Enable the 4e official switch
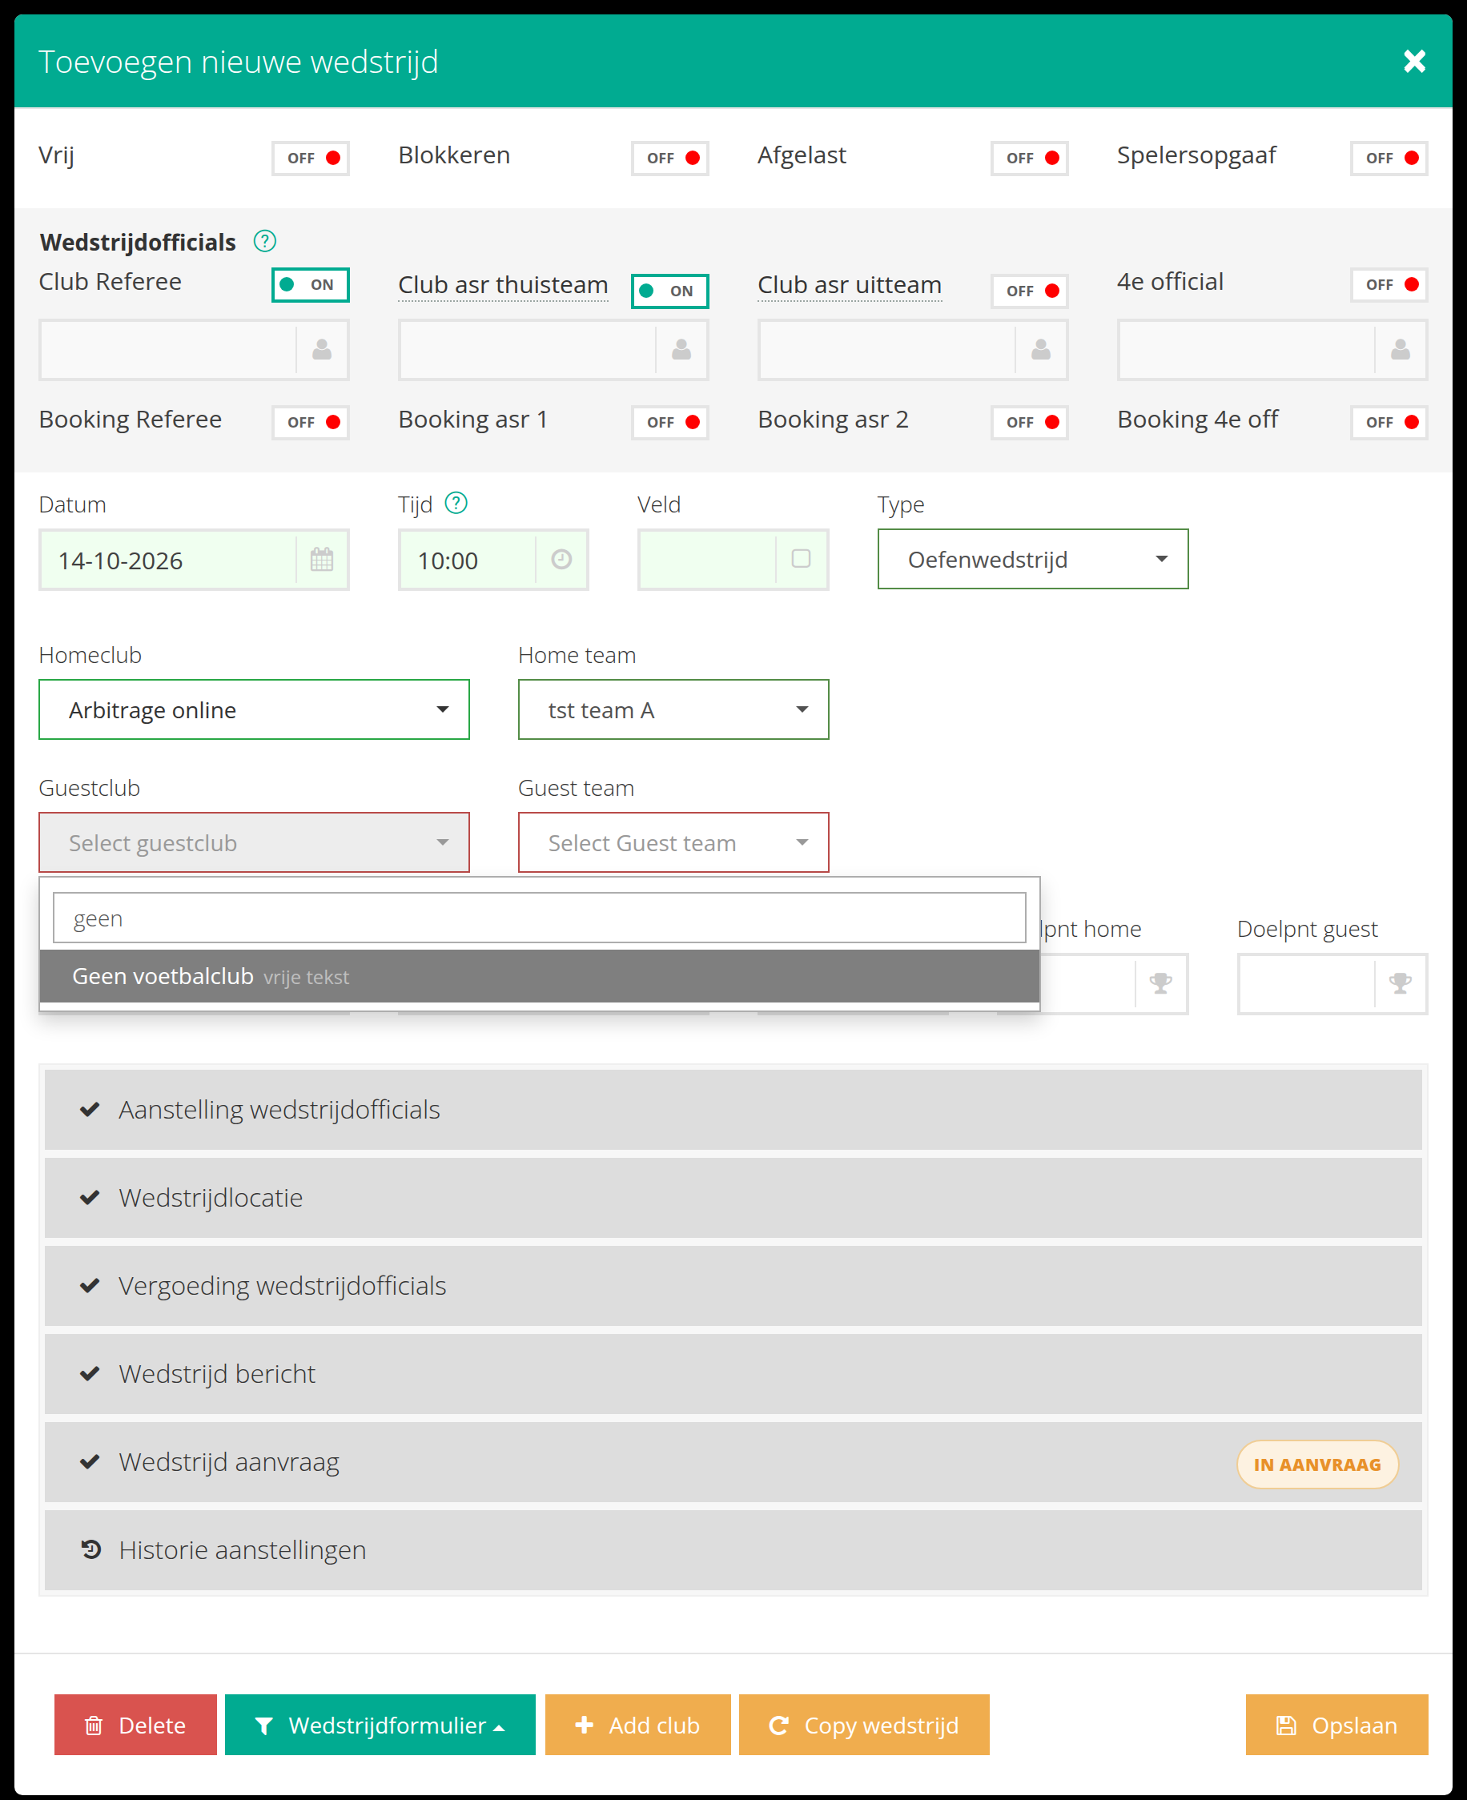This screenshot has height=1800, width=1467. pos(1389,285)
